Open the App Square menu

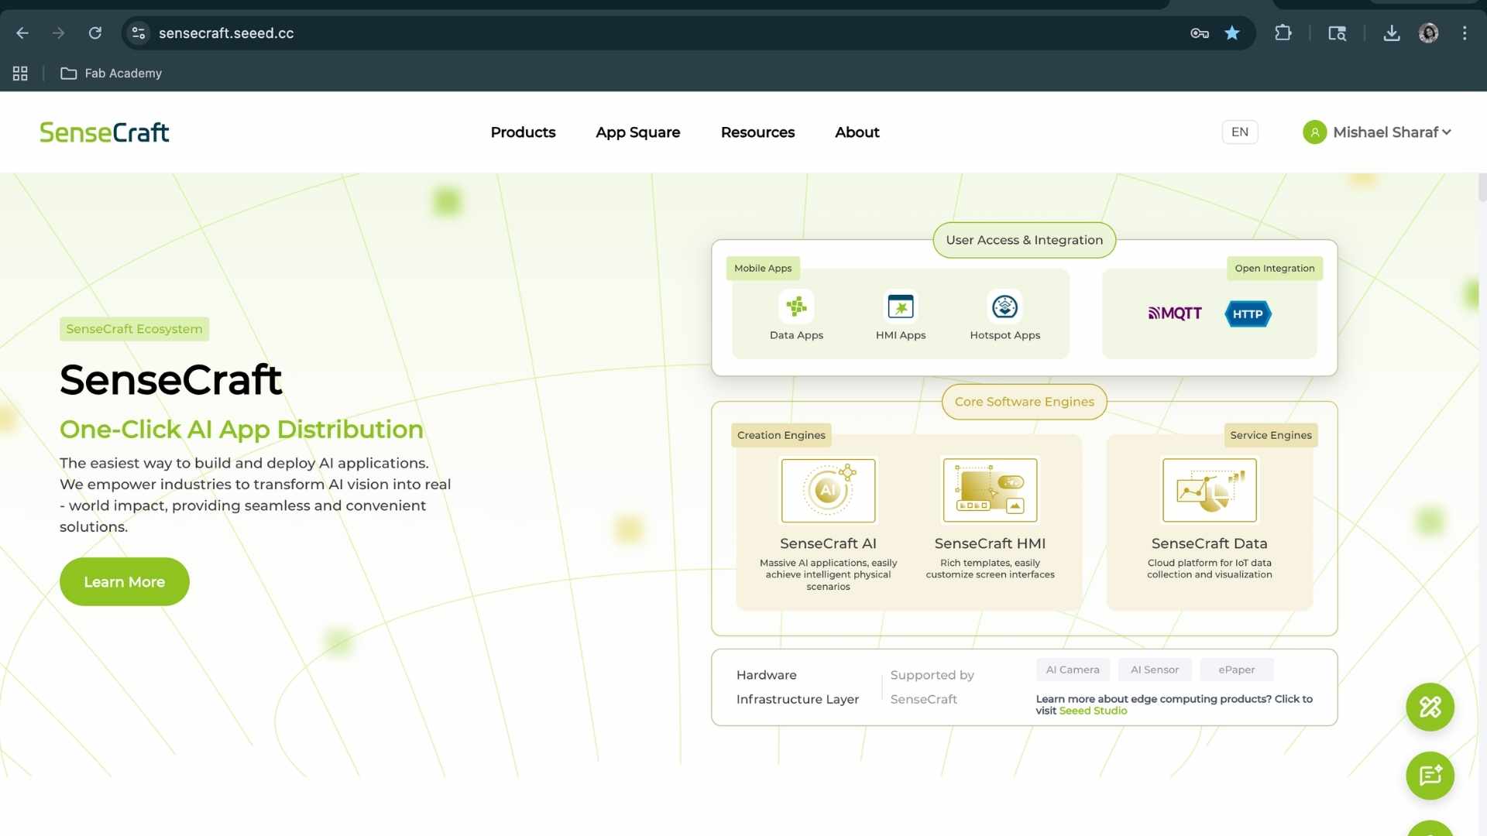pos(637,132)
